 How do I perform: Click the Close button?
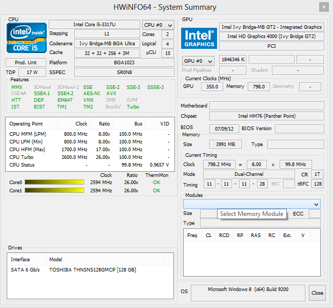click(x=317, y=293)
